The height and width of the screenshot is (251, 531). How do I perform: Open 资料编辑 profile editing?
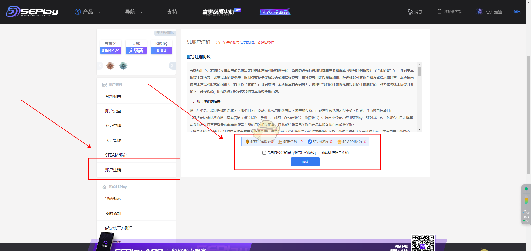tap(136, 96)
